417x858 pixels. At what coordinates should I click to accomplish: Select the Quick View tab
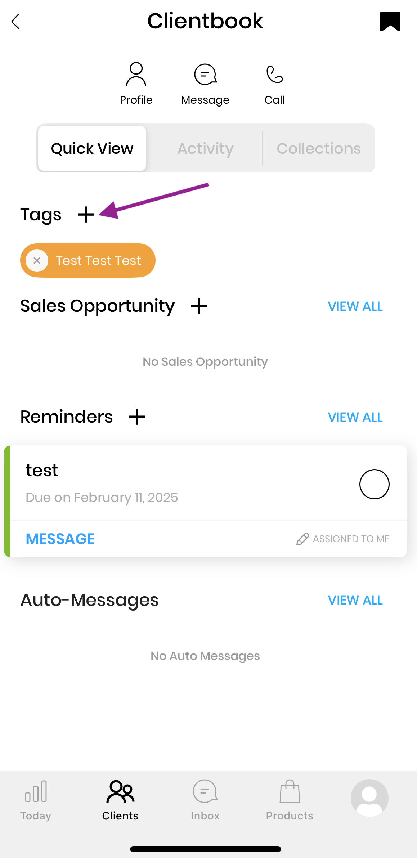92,148
